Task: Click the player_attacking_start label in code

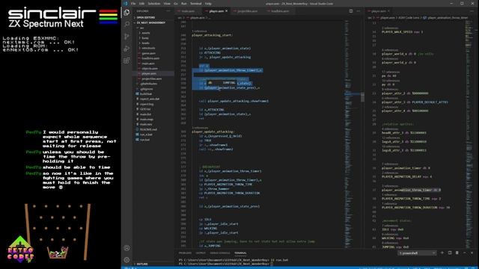Action: point(212,35)
